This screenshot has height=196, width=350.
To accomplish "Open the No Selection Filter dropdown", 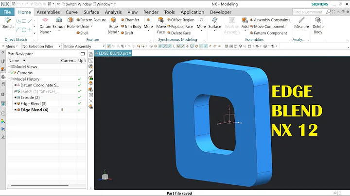I will pyautogui.click(x=41, y=46).
